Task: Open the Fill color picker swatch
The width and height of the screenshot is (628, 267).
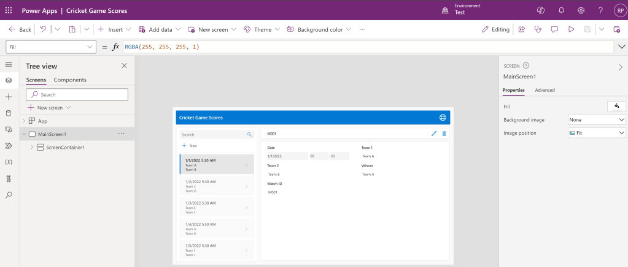Action: point(616,107)
